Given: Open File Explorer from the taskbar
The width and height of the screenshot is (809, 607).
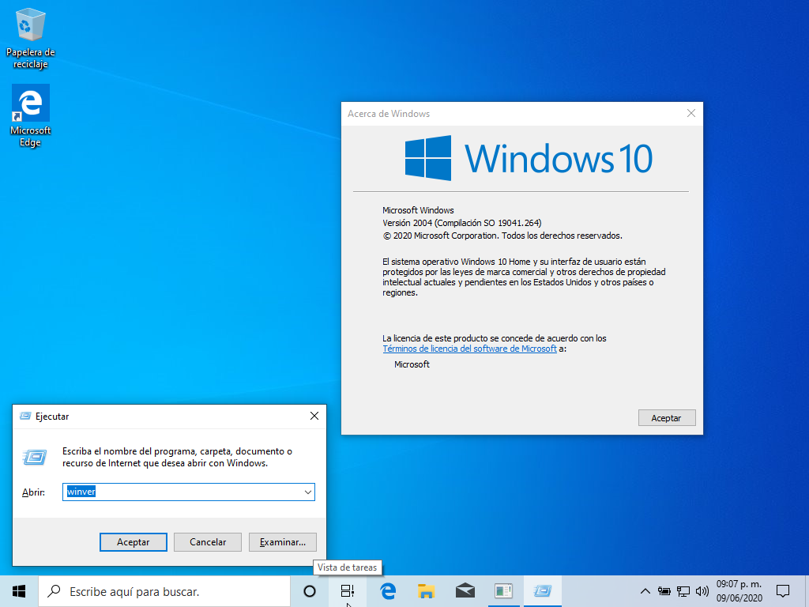Looking at the screenshot, I should 426,591.
